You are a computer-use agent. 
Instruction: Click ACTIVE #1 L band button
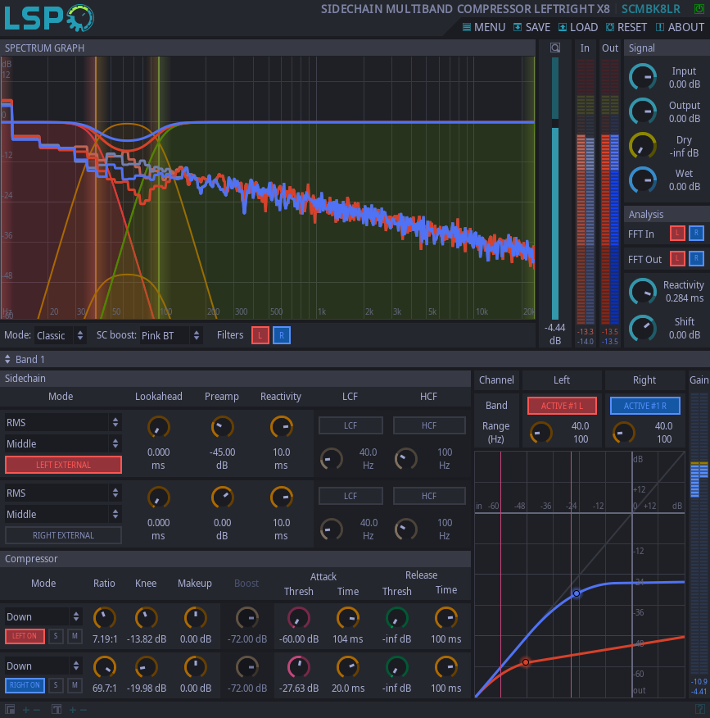click(562, 406)
